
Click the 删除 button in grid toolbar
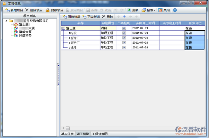click(x=108, y=17)
